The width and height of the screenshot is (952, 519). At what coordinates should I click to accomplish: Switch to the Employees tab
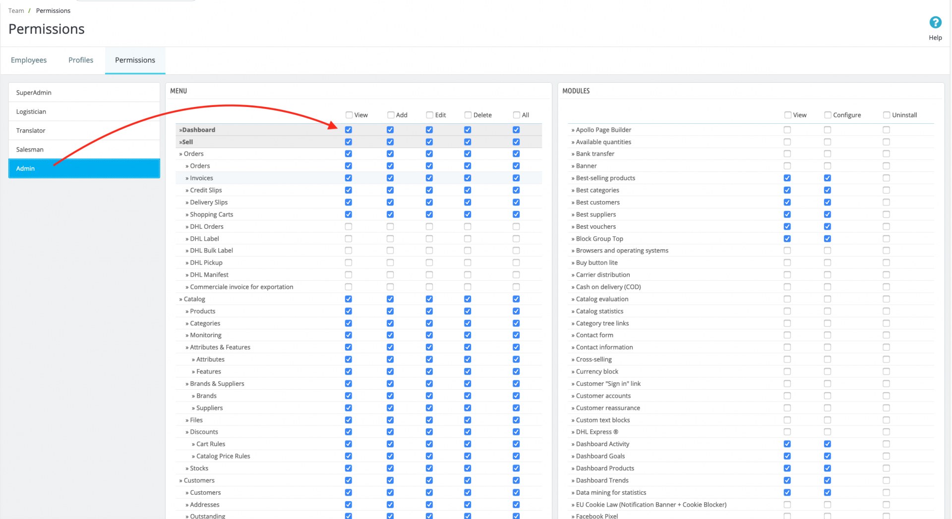pos(29,60)
